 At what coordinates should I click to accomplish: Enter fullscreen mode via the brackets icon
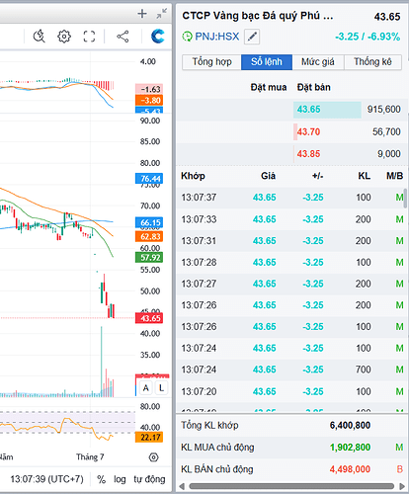89,37
